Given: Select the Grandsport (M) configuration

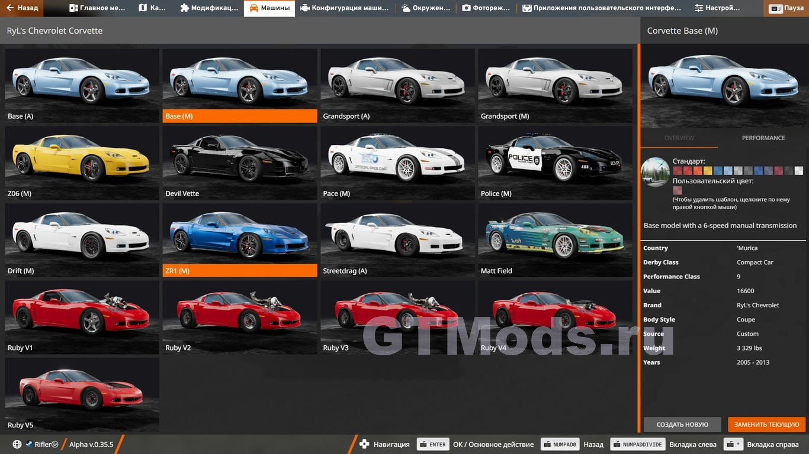Looking at the screenshot, I should coord(556,86).
